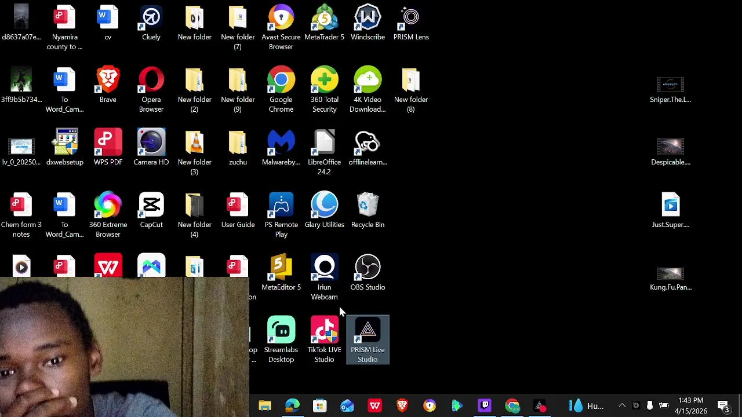Select the PRISM Live Studio desktop icon

pos(368,341)
